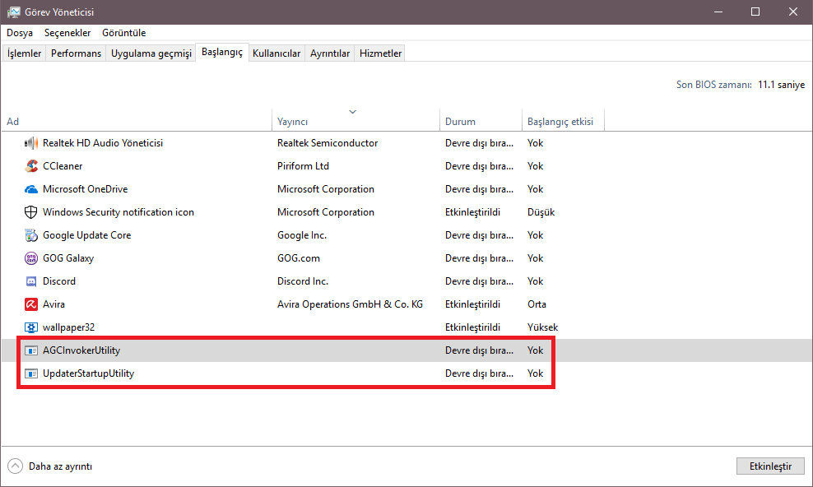Collapse view with Daha az ayrıntı arrow
Screen dimensions: 813x487
[15, 466]
